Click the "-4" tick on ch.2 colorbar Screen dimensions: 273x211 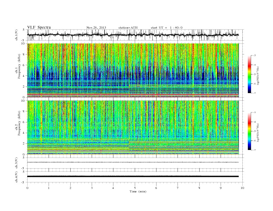pyautogui.click(x=254, y=122)
